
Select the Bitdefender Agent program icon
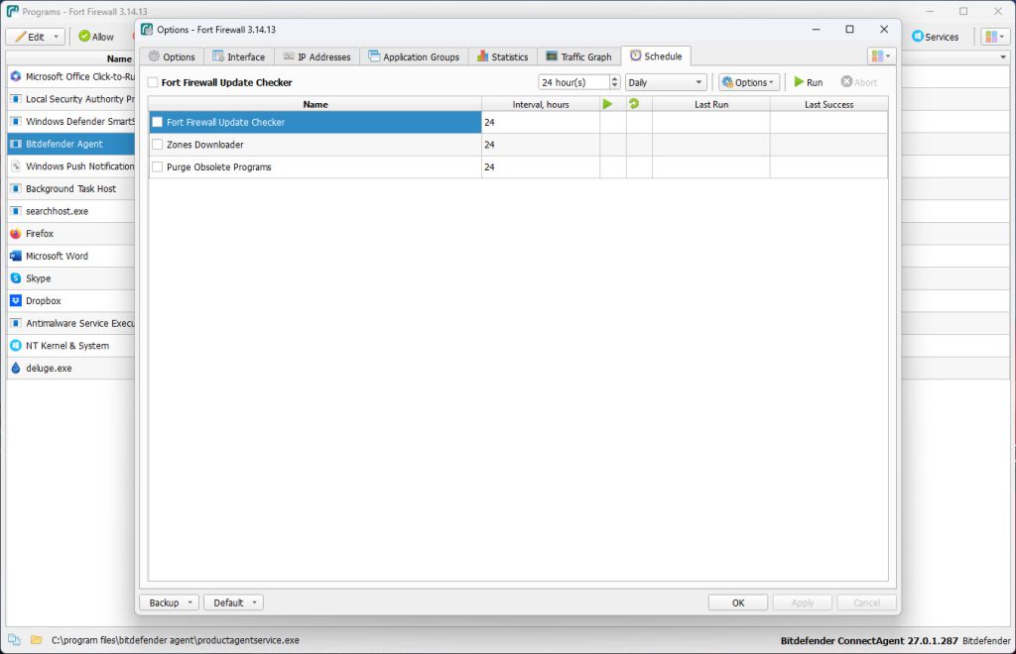[x=16, y=144]
